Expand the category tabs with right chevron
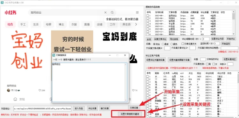 click(136, 24)
